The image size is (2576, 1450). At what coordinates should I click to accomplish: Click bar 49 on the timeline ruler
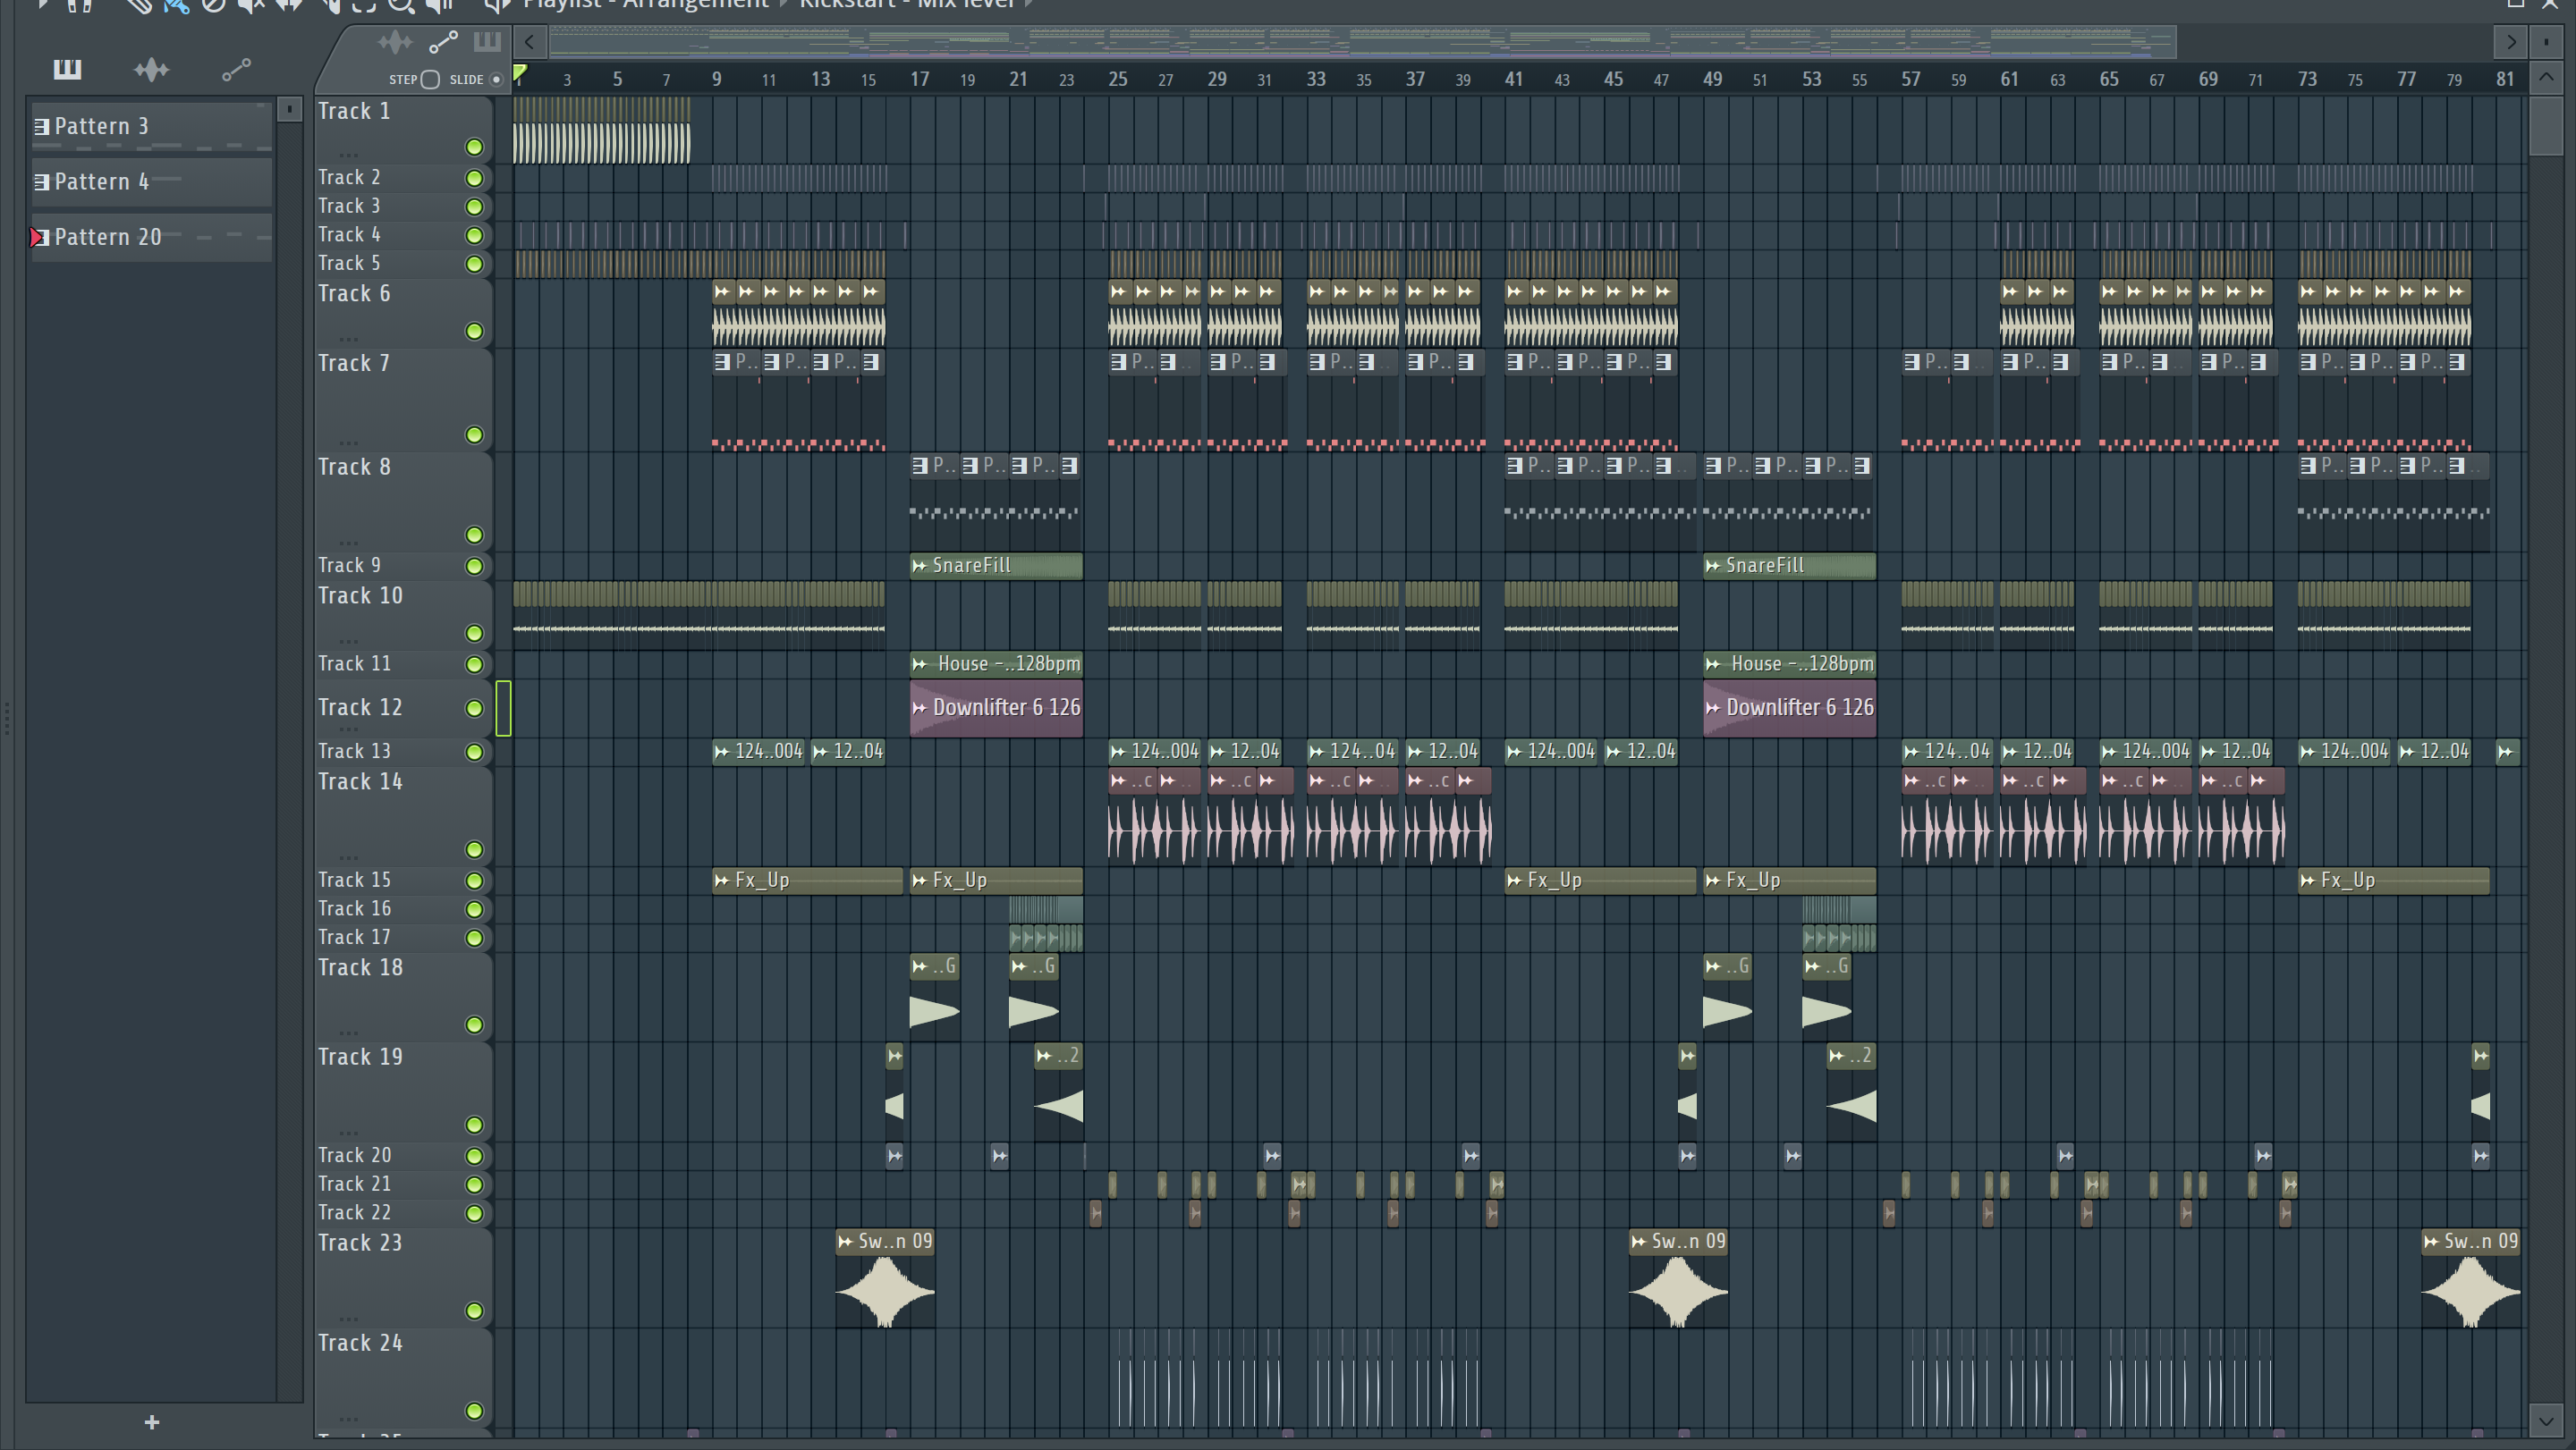tap(1712, 79)
